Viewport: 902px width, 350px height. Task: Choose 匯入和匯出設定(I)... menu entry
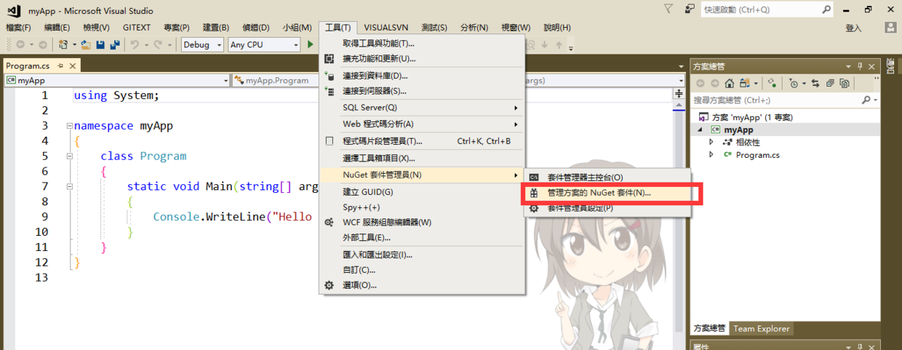[422, 255]
